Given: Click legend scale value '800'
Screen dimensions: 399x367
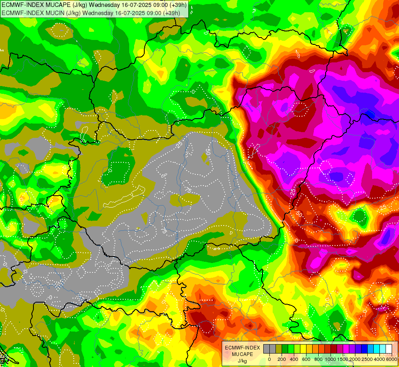Looking at the screenshot, I should (318, 359).
